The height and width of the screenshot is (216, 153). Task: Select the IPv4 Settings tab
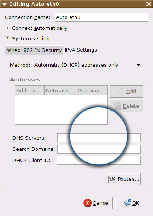(81, 50)
